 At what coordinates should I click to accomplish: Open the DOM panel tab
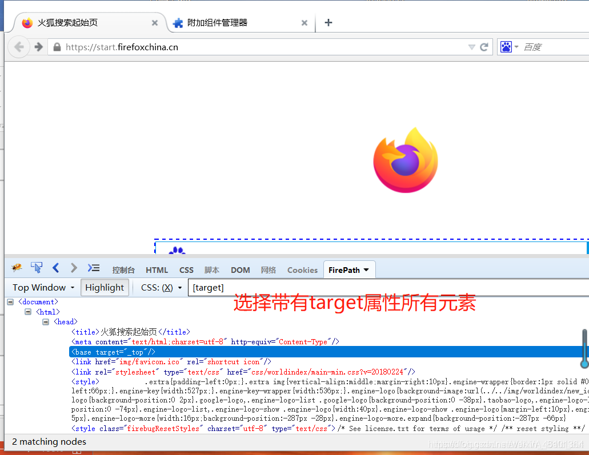(241, 270)
